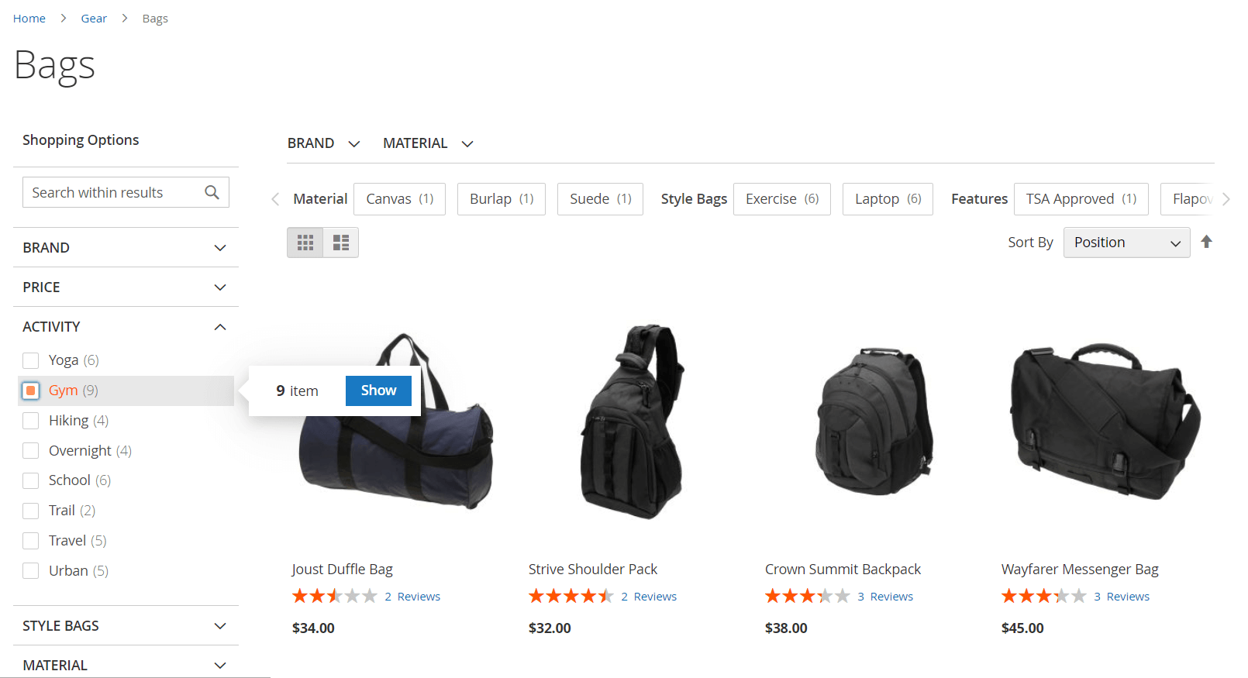Image resolution: width=1248 pixels, height=678 pixels.
Task: Collapse the ACTIVITY filter section
Action: coord(126,327)
